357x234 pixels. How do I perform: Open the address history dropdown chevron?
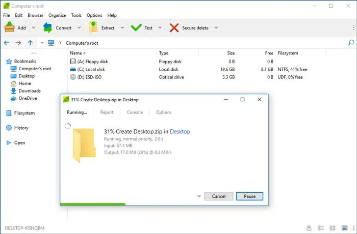pyautogui.click(x=42, y=43)
